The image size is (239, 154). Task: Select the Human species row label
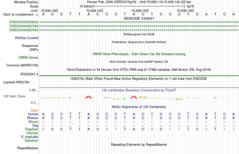[x=33, y=114]
